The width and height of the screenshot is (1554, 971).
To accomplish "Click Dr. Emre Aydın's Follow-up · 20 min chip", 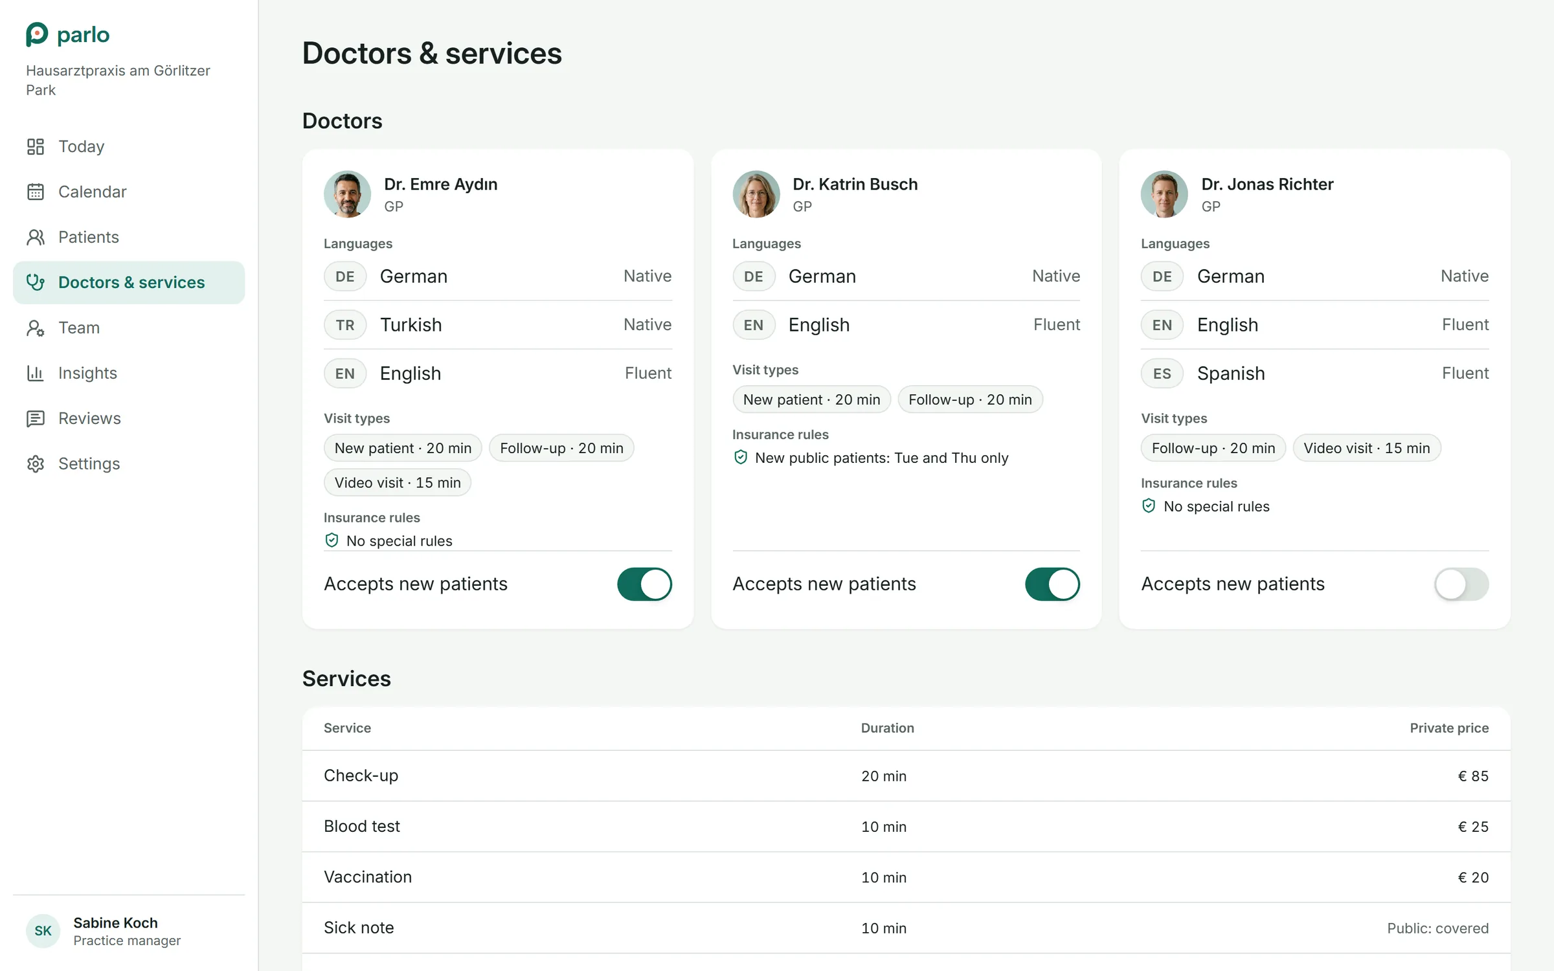I will [x=561, y=449].
